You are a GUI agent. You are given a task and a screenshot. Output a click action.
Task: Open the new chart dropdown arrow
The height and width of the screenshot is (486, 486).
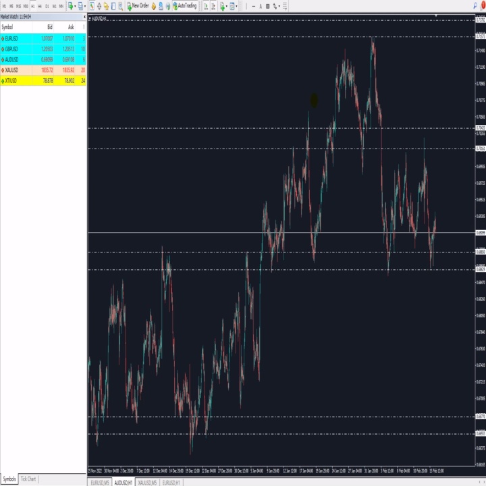[x=75, y=6]
